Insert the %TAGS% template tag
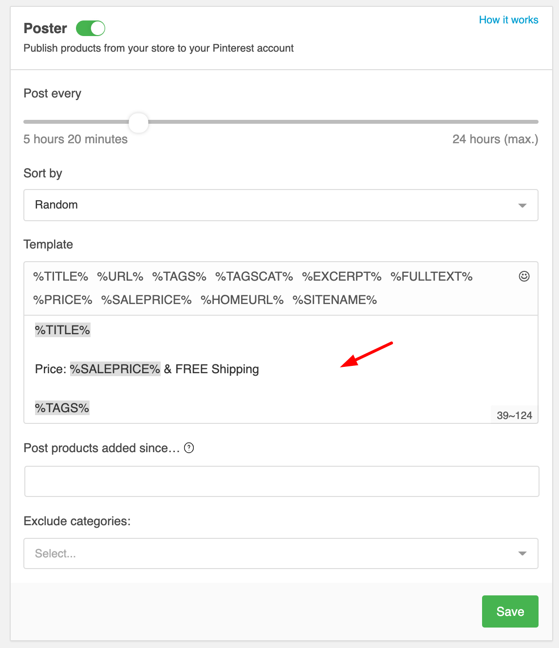This screenshot has height=648, width=559. coord(179,277)
